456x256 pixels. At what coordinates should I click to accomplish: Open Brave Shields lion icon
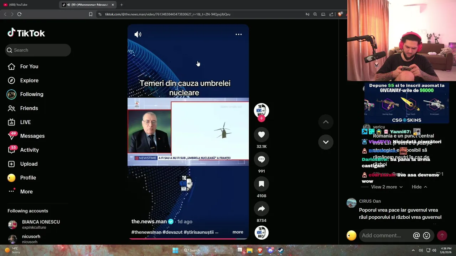[340, 14]
